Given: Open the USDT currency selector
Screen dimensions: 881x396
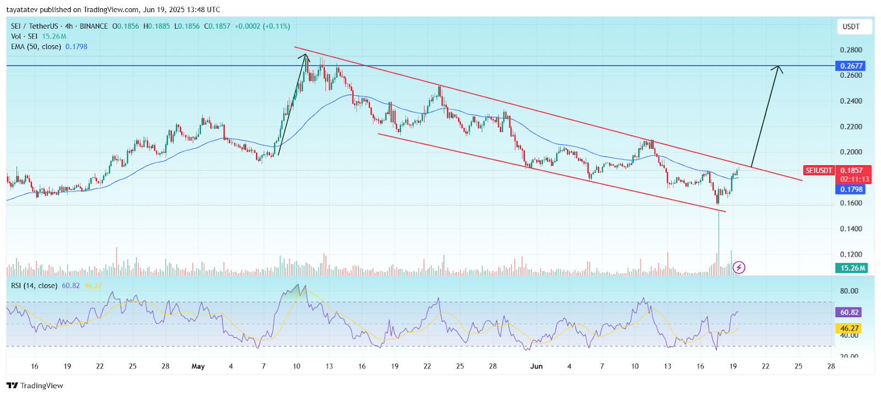Looking at the screenshot, I should tap(851, 26).
